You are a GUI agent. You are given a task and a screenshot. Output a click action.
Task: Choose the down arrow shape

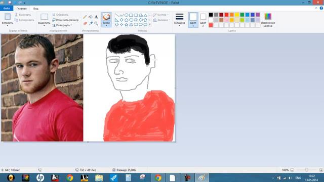(117, 25)
